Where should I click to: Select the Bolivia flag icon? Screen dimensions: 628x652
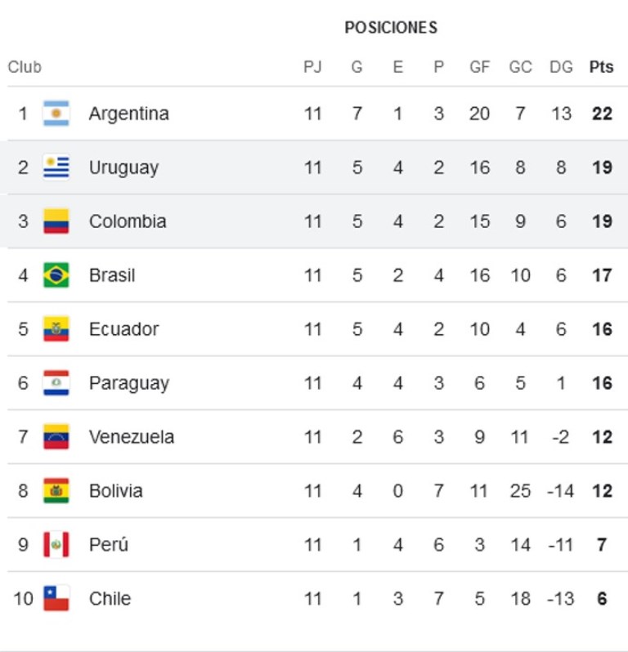[x=56, y=491]
